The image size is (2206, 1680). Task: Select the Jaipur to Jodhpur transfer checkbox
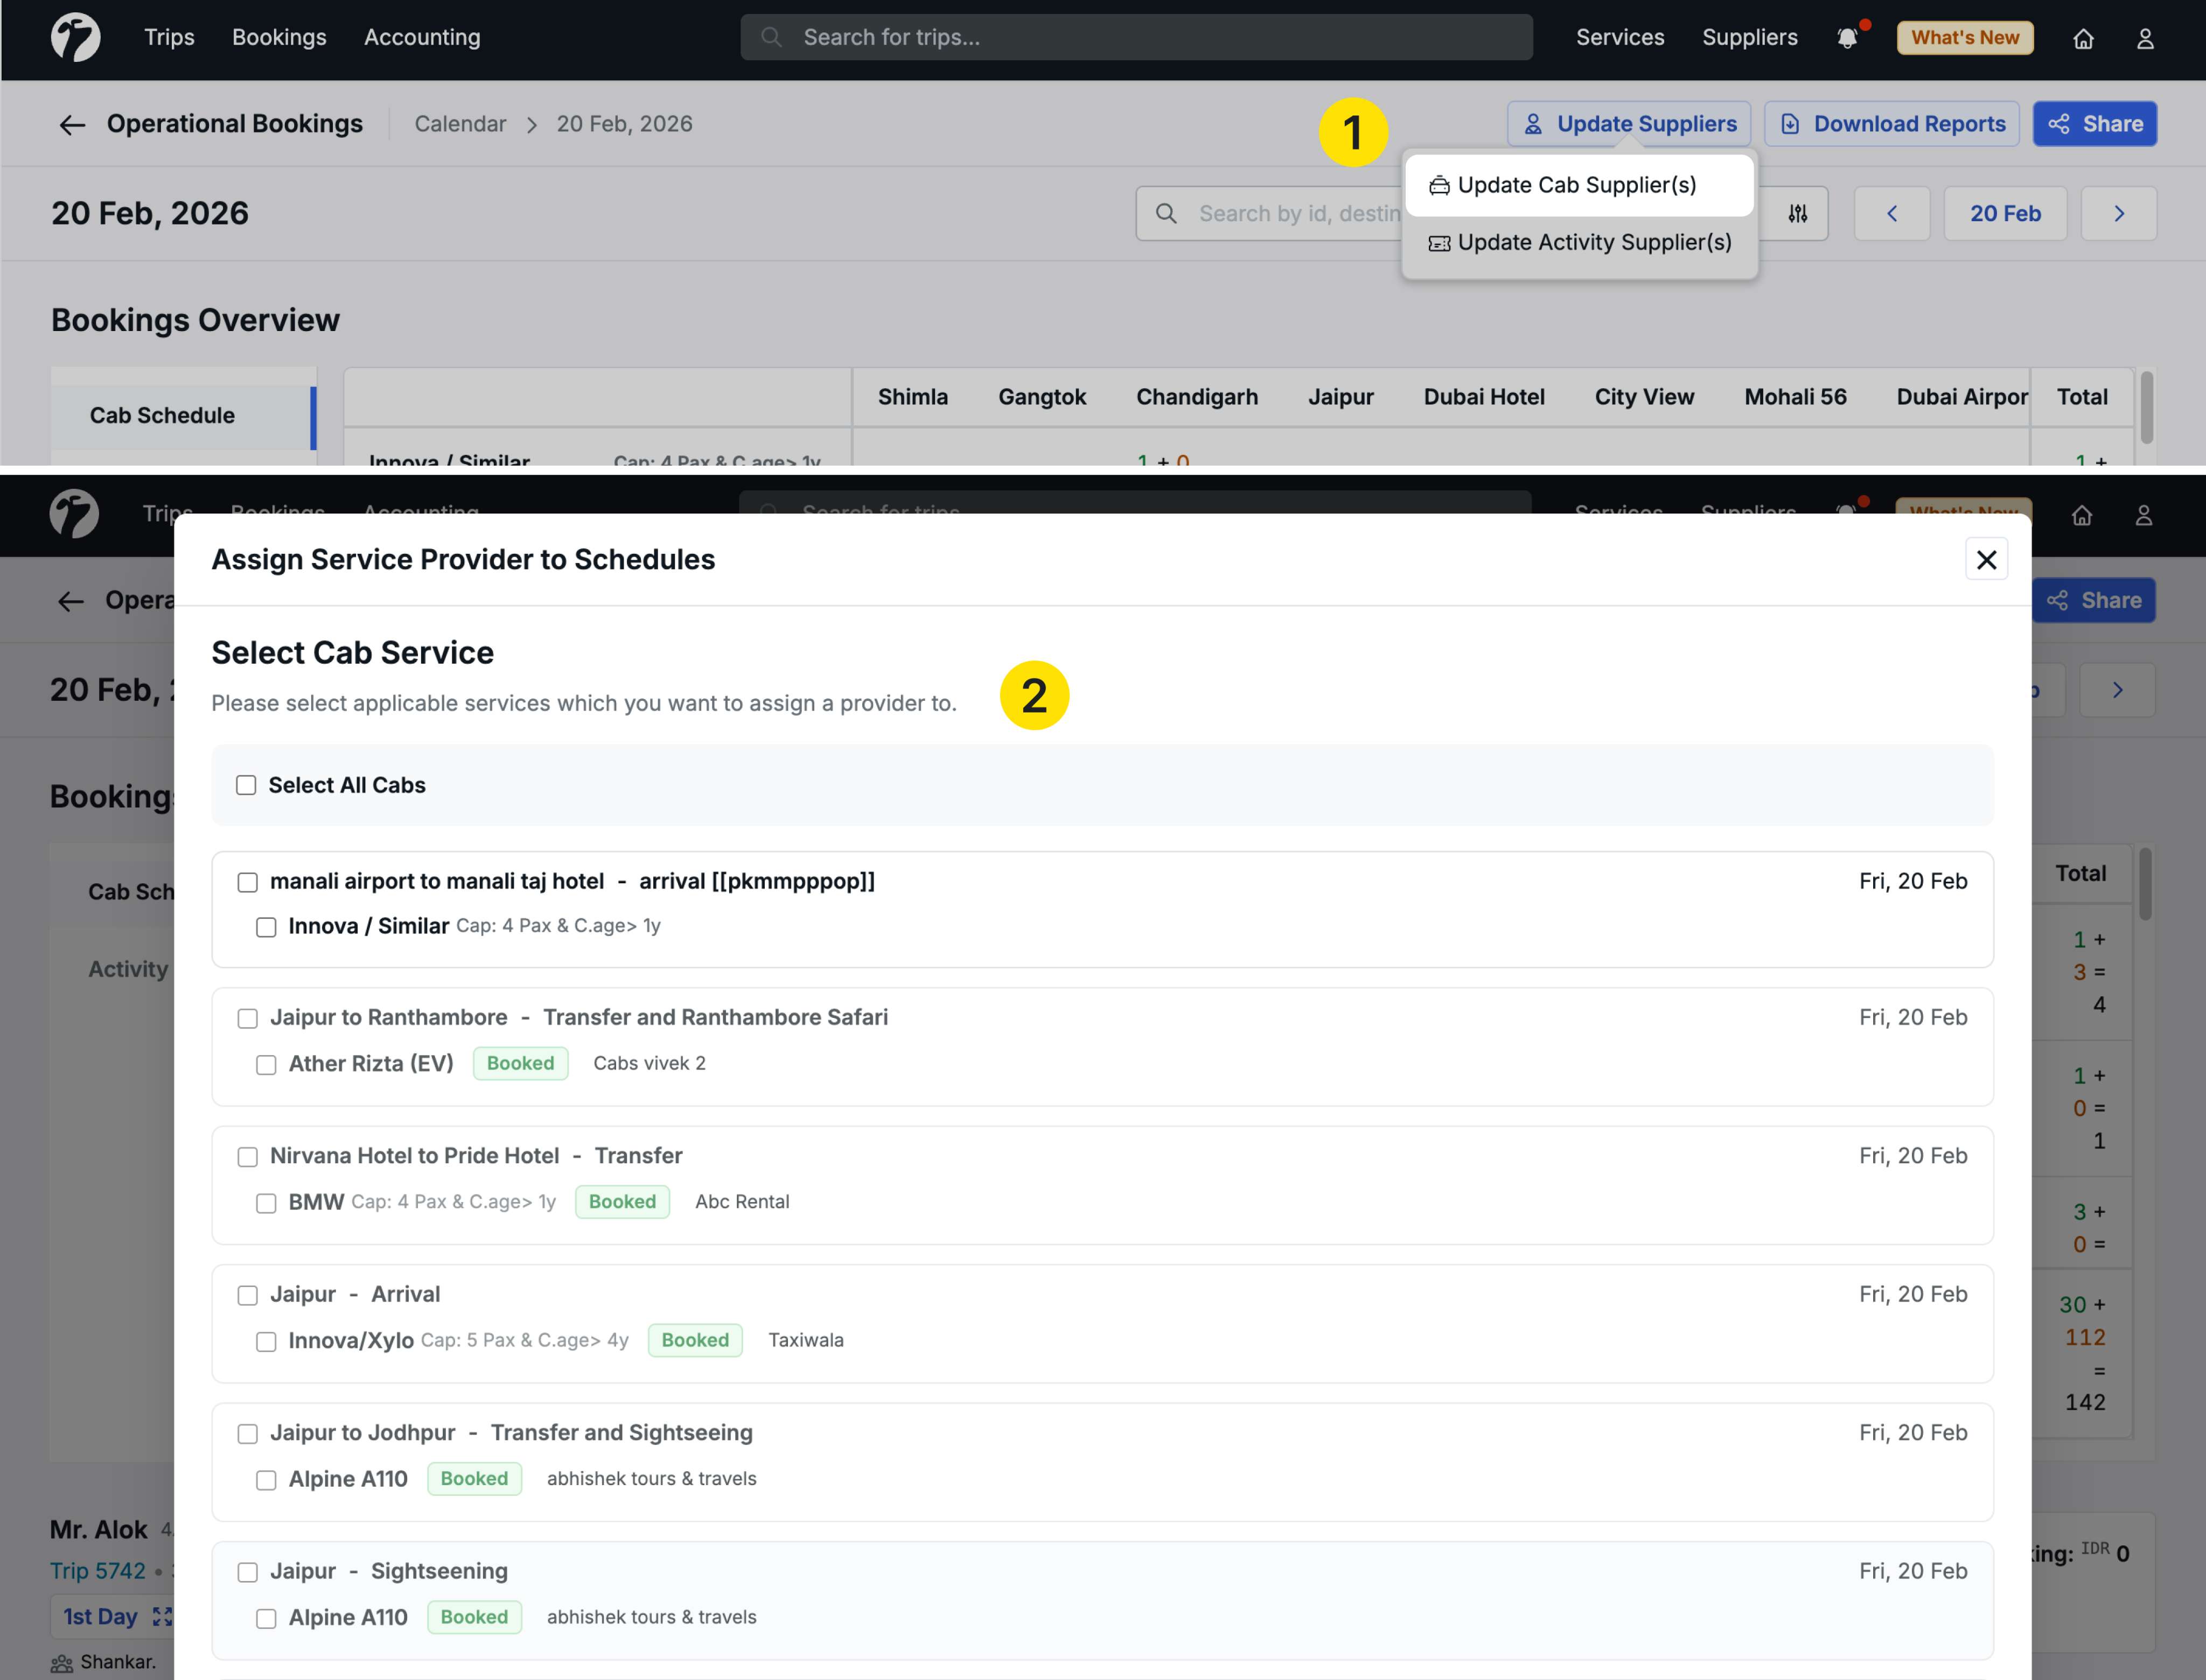(247, 1434)
